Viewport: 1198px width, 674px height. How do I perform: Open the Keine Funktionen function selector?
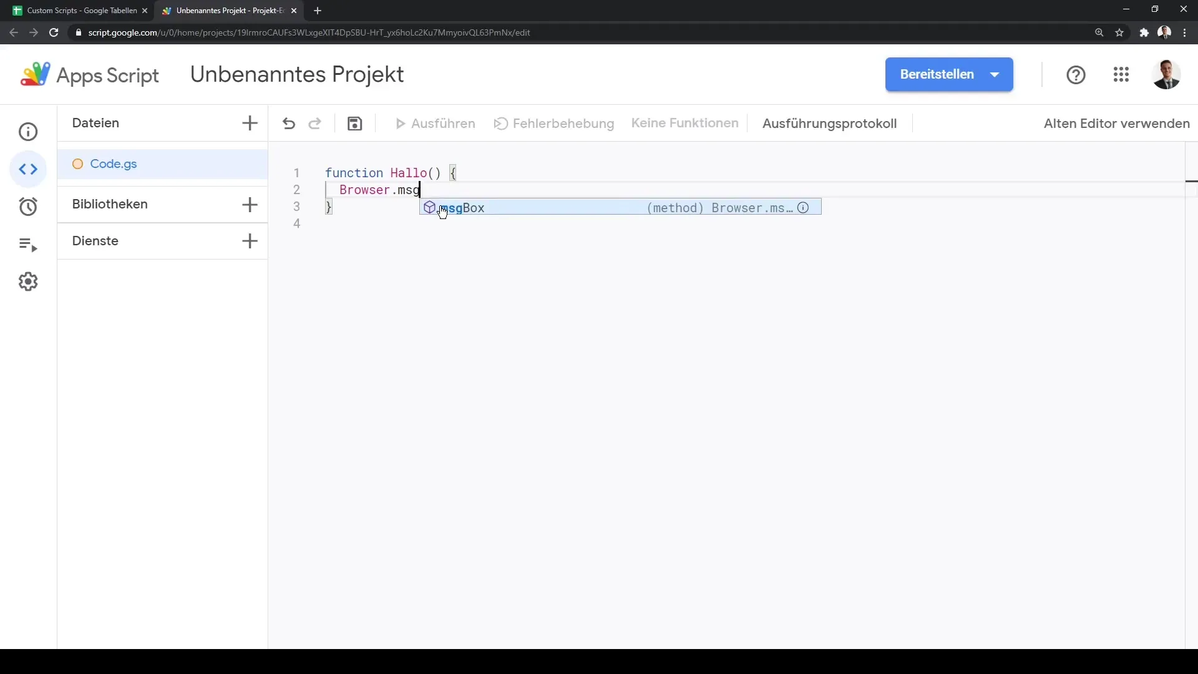[x=684, y=123]
